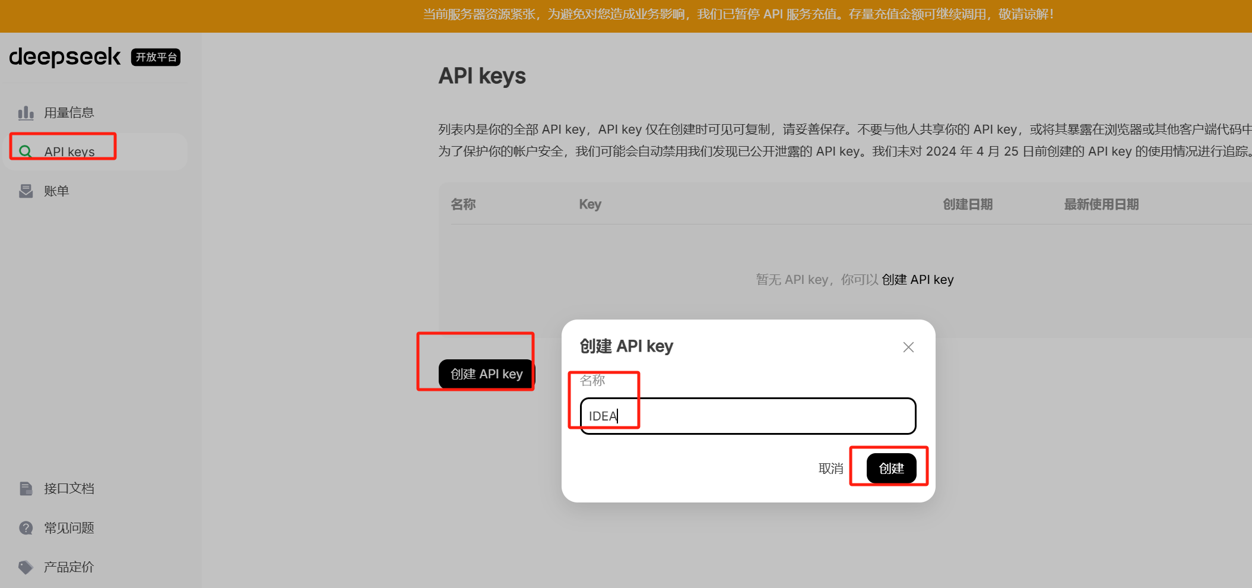Click the API keys page heading
Image resolution: width=1252 pixels, height=588 pixels.
(x=482, y=76)
